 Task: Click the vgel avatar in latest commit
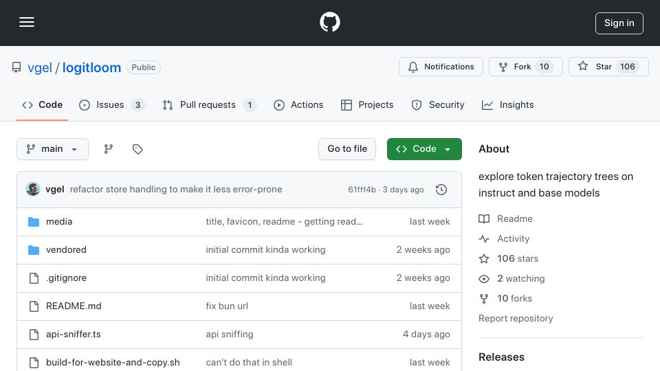(x=33, y=190)
